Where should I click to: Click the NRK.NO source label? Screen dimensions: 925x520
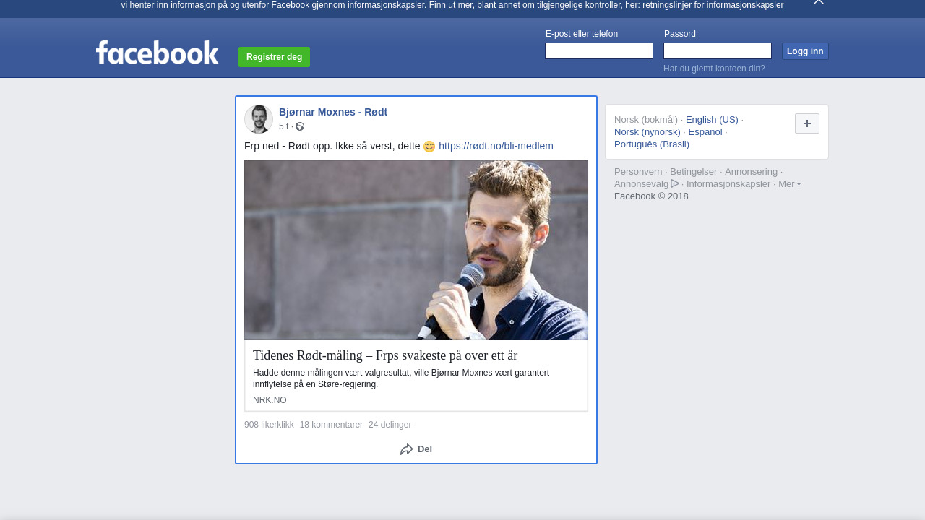(270, 400)
